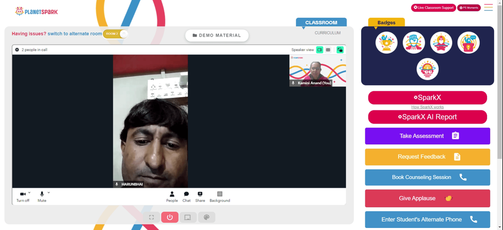The width and height of the screenshot is (503, 230).
Task: Select the trophy star badge
Action: pos(386,43)
